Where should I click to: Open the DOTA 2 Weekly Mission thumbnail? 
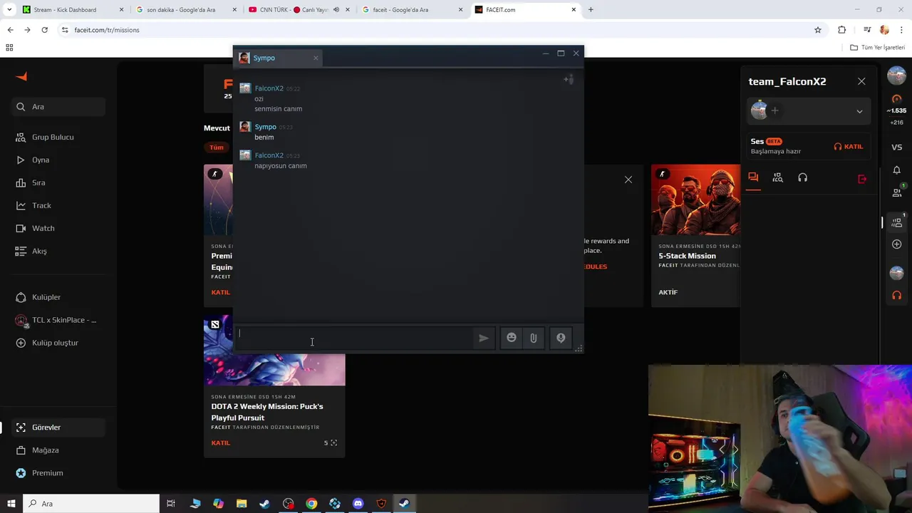274,350
